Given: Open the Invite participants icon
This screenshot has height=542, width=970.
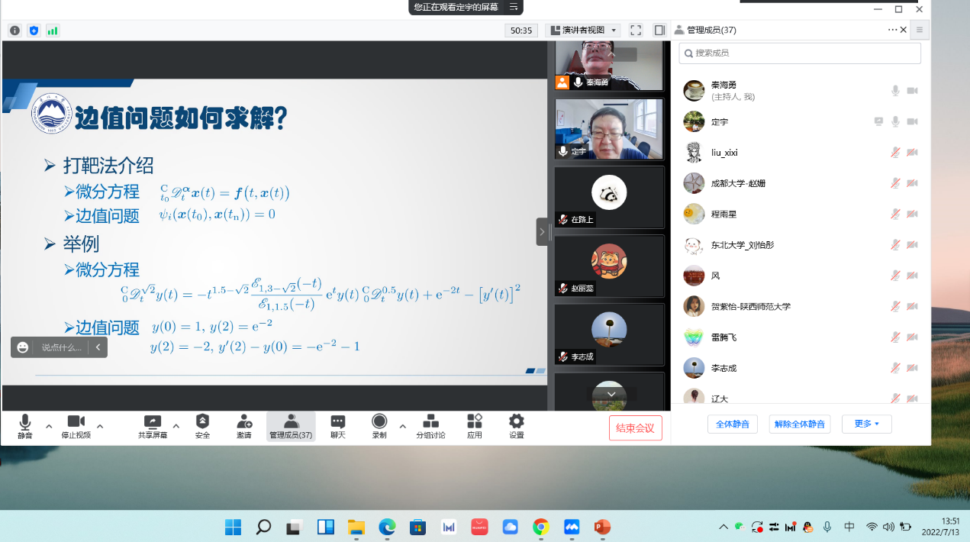Looking at the screenshot, I should (244, 422).
